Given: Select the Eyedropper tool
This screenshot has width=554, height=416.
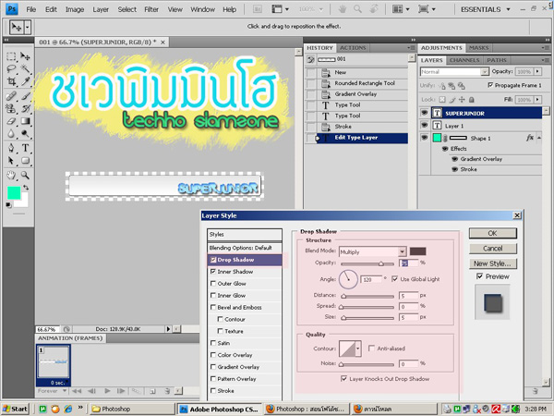Looking at the screenshot, I should click(25, 81).
